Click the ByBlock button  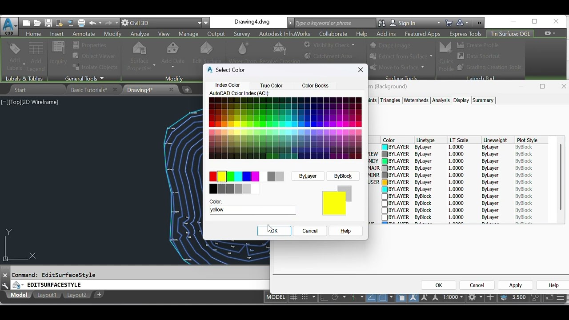[343, 176]
